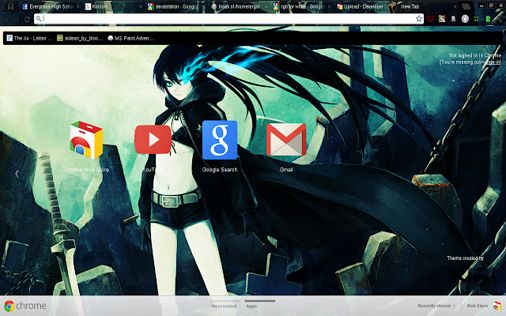Click the Web Store icon in bottom corner
Image resolution: width=506 pixels, height=316 pixels.
pos(497,306)
